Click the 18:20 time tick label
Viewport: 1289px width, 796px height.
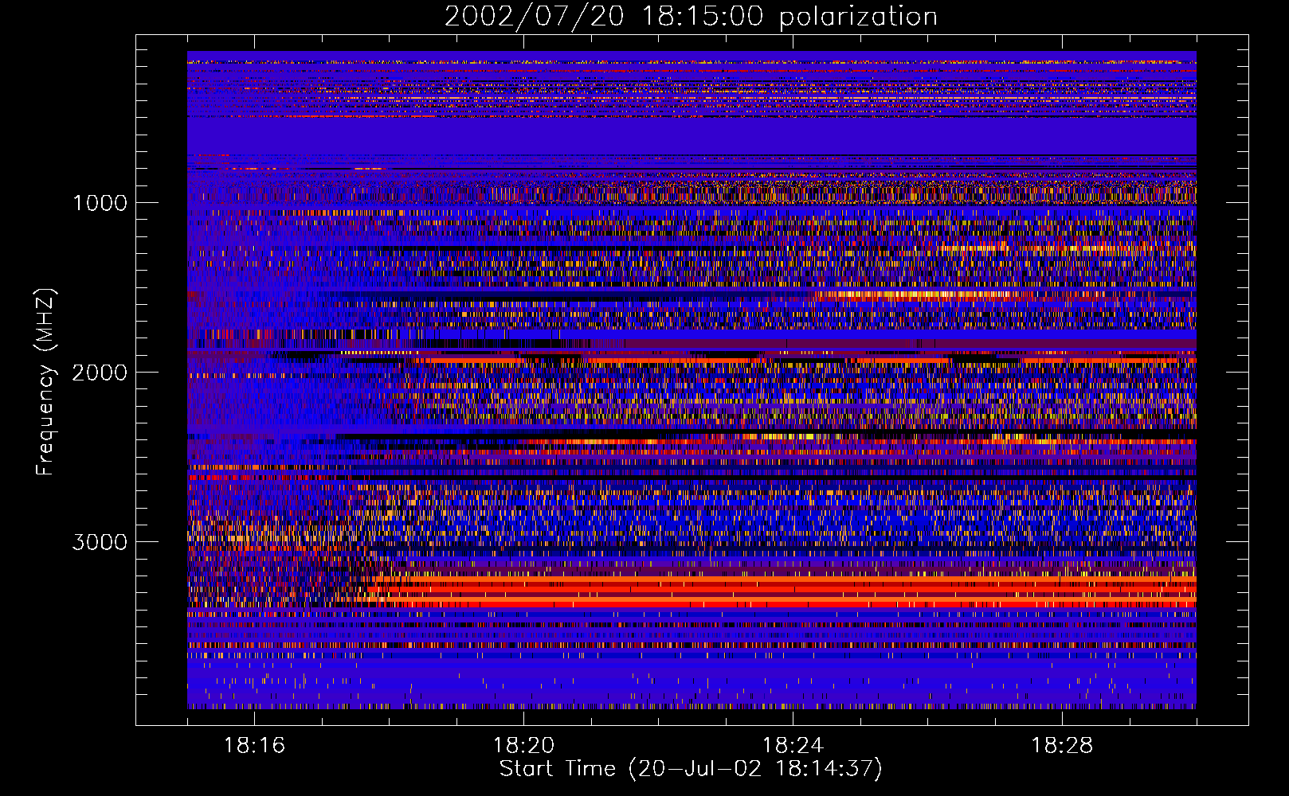[523, 745]
